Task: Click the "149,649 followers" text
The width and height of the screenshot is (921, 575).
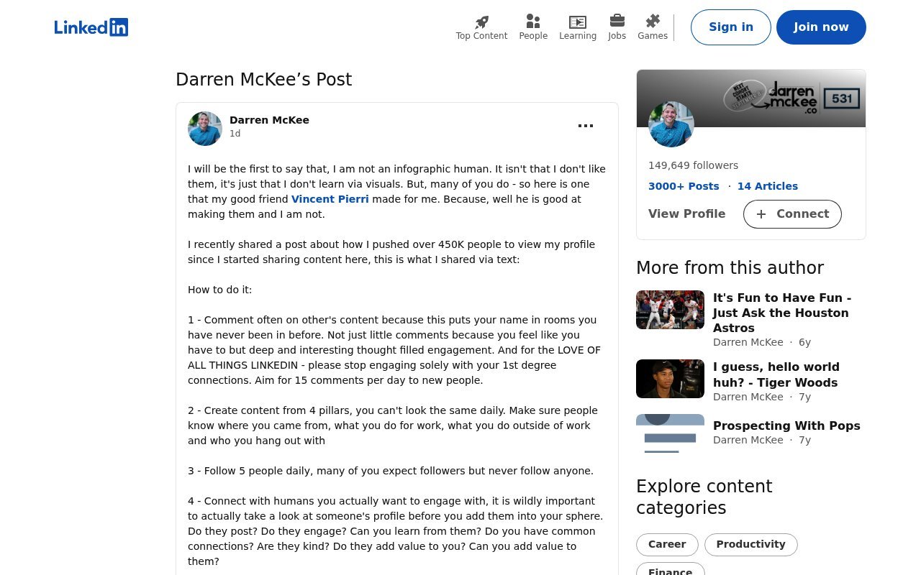Action: coord(693,165)
